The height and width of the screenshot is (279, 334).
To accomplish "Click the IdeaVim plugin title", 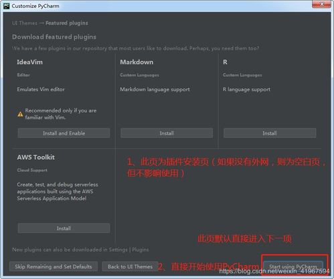I will pyautogui.click(x=29, y=62).
